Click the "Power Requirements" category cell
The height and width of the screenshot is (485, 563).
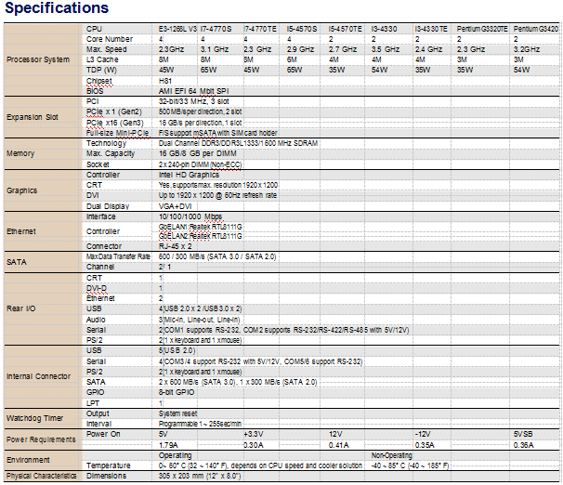[x=41, y=439]
